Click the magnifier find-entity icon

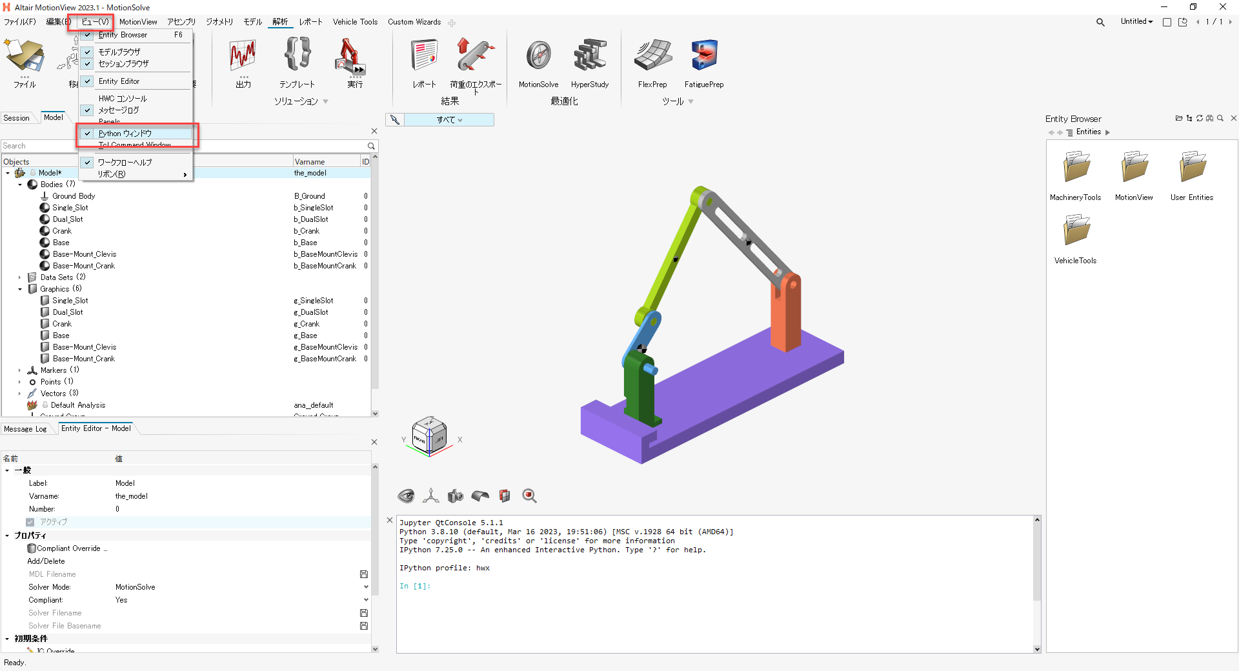click(x=529, y=496)
